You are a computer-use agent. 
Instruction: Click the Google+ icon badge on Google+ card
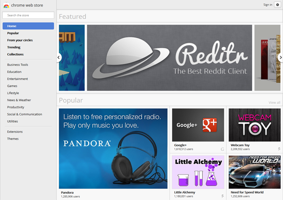tap(222, 149)
